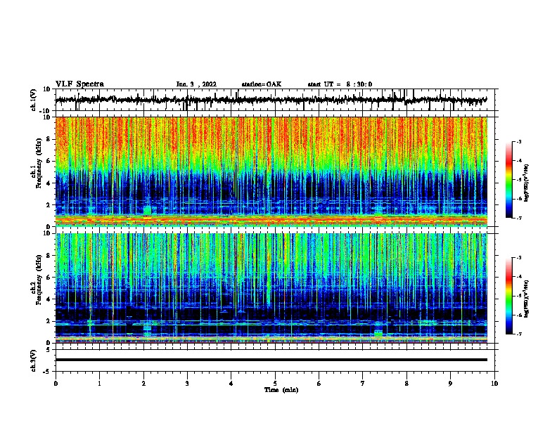This screenshot has height=430, width=557.
Task: Click the "ch.1(V)" waveform axis label
Action: [x=34, y=100]
